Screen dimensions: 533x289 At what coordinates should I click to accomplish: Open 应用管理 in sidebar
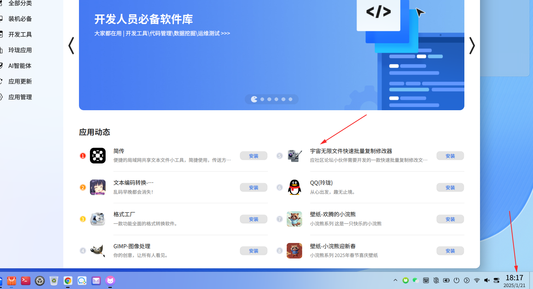pyautogui.click(x=20, y=97)
